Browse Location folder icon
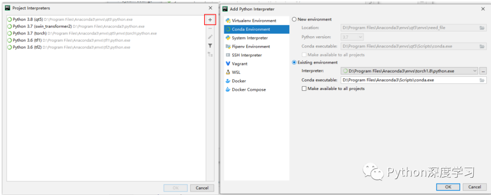This screenshot has width=491, height=195. coord(482,28)
